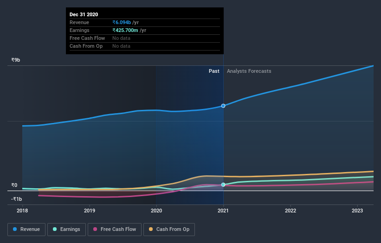Click the ₹0 y-axis label
This screenshot has height=243, width=381.
click(14, 185)
